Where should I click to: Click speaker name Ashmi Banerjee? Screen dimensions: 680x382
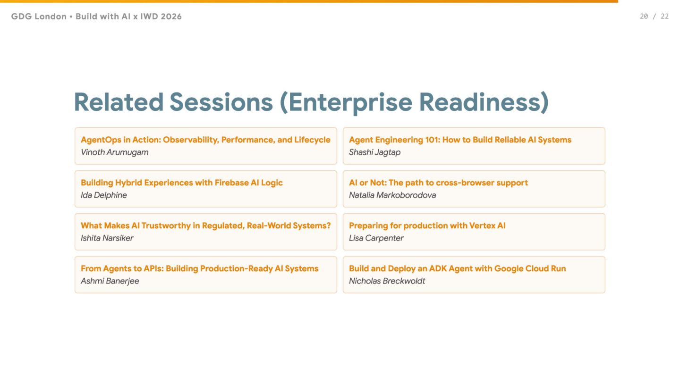point(110,281)
